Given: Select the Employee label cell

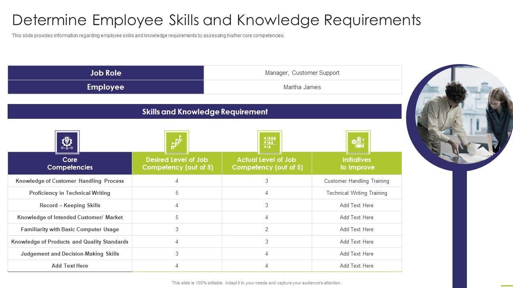Looking at the screenshot, I should click(106, 87).
